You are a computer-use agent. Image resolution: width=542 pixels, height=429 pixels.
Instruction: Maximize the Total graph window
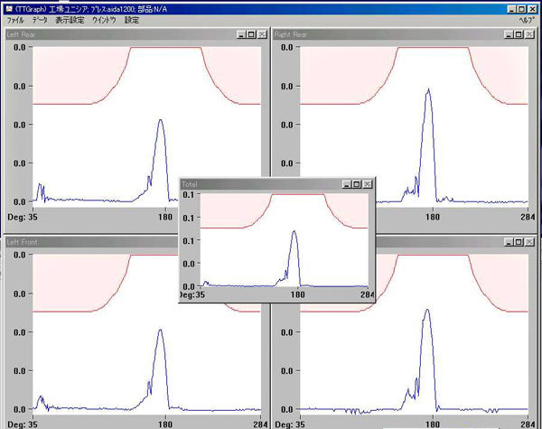coord(357,183)
